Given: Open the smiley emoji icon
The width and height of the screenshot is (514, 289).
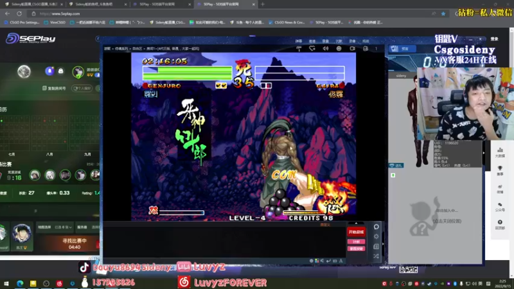Looking at the screenshot, I should point(339,49).
